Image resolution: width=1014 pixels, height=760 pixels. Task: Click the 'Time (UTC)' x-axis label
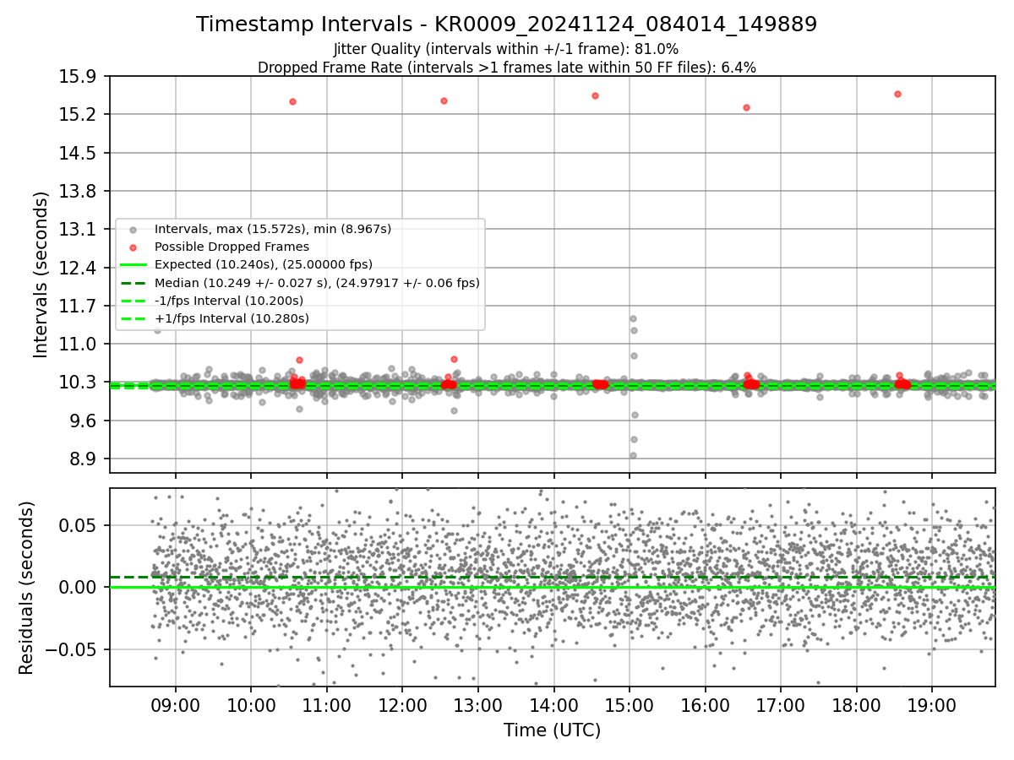pos(552,730)
